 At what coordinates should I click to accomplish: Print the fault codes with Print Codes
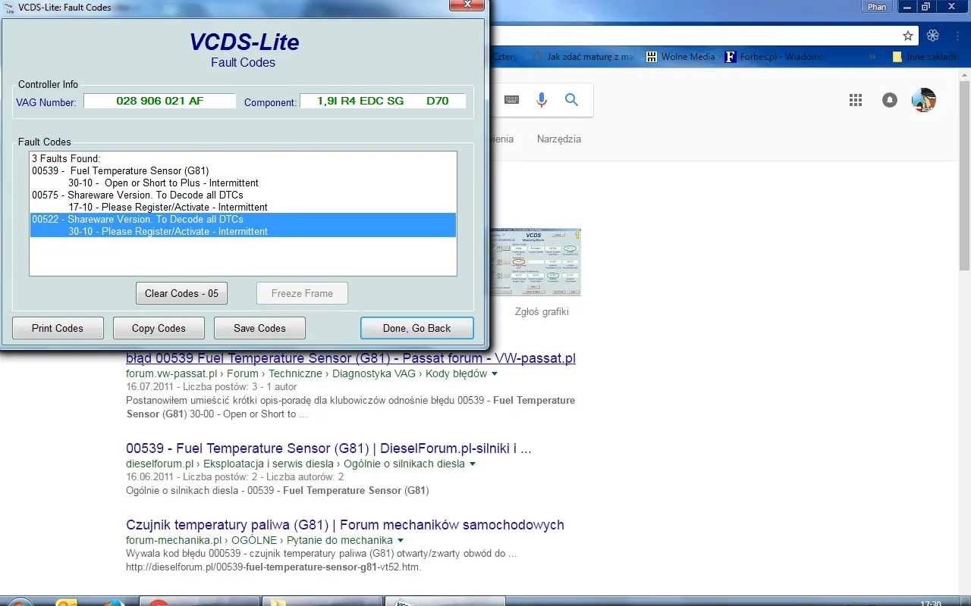tap(58, 328)
